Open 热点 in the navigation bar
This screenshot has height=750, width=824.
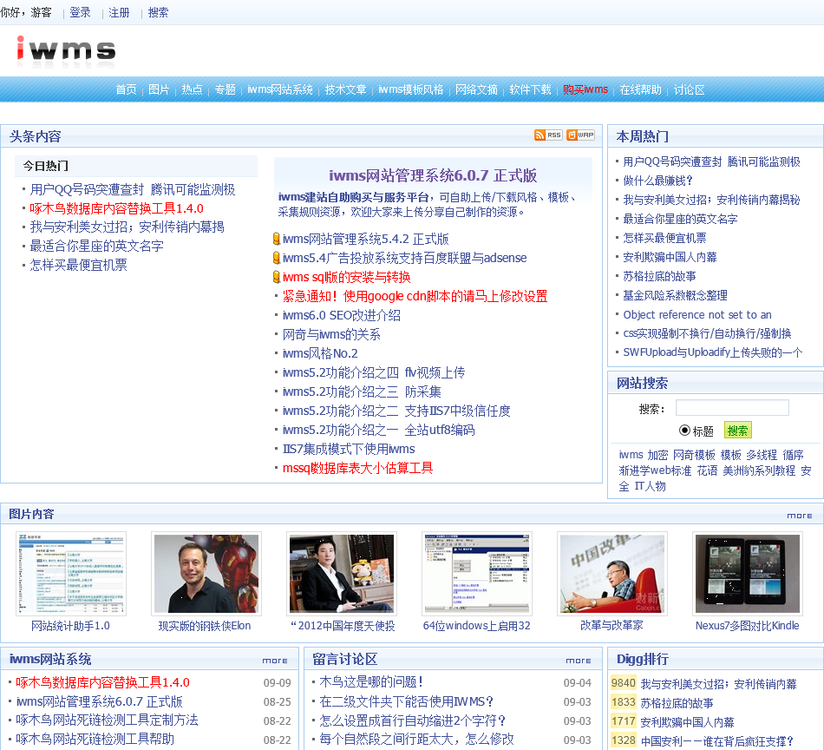click(192, 90)
